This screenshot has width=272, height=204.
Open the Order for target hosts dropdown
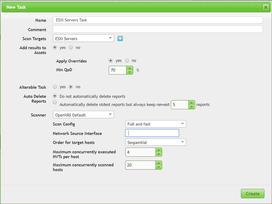[x=155, y=142]
